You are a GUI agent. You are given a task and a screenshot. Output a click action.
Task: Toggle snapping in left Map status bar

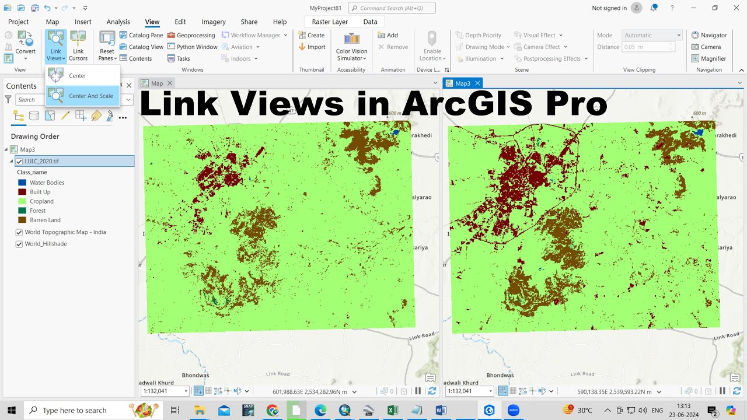(198, 391)
